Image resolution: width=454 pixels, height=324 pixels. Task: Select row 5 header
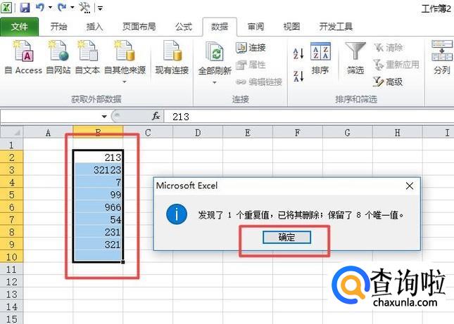tap(11, 195)
